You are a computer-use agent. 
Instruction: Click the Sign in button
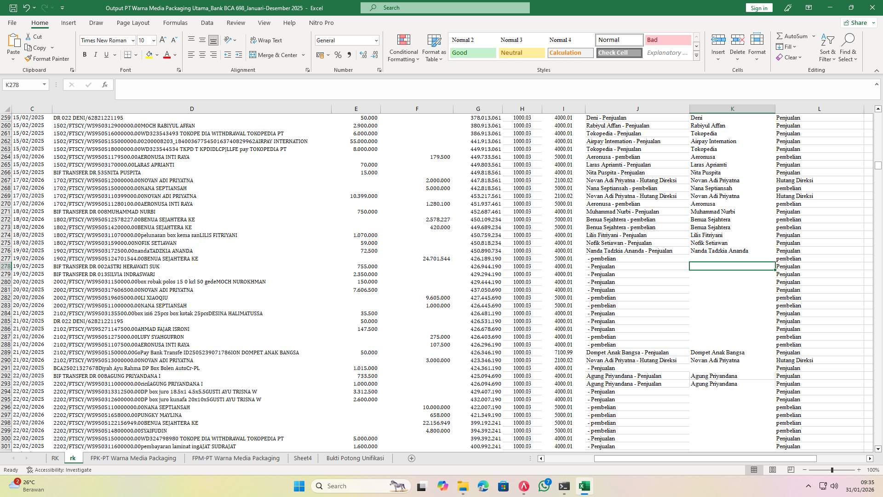(x=758, y=7)
